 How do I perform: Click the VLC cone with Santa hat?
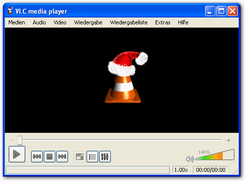pyautogui.click(x=126, y=77)
